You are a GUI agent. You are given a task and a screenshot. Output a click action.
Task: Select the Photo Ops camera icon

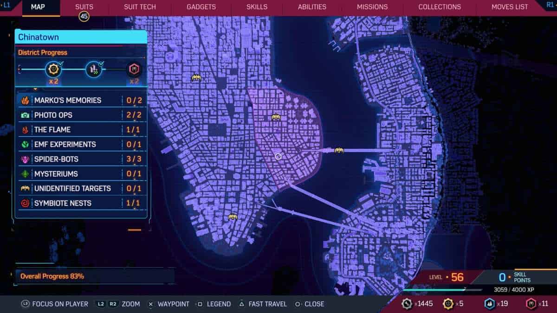(25, 115)
